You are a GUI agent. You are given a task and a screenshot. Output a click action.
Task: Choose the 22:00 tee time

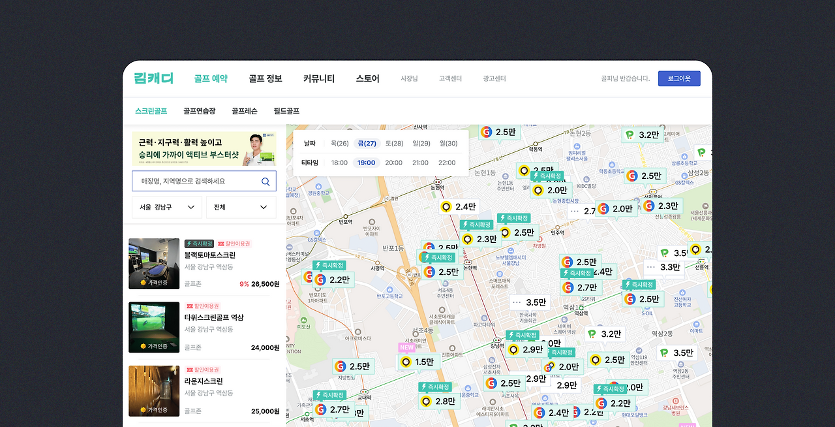[447, 163]
